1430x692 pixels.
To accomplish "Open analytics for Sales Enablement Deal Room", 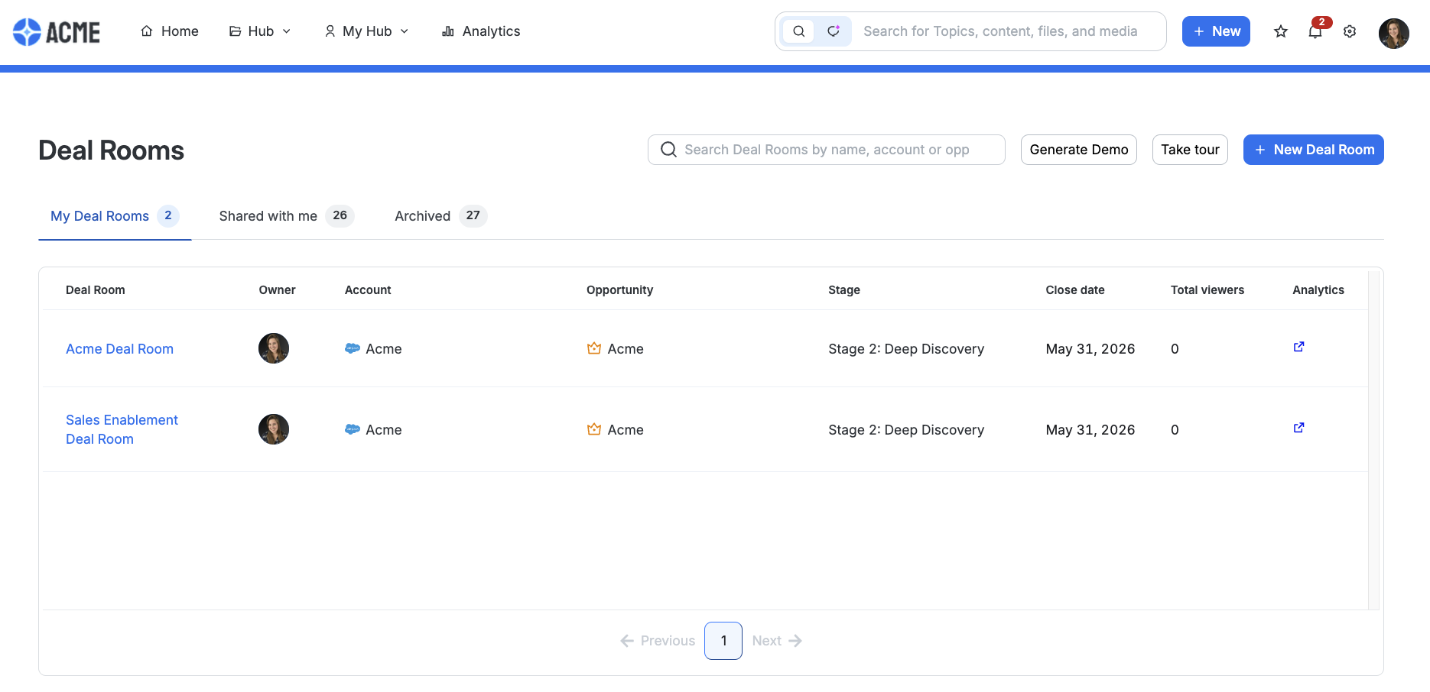I will tap(1298, 428).
